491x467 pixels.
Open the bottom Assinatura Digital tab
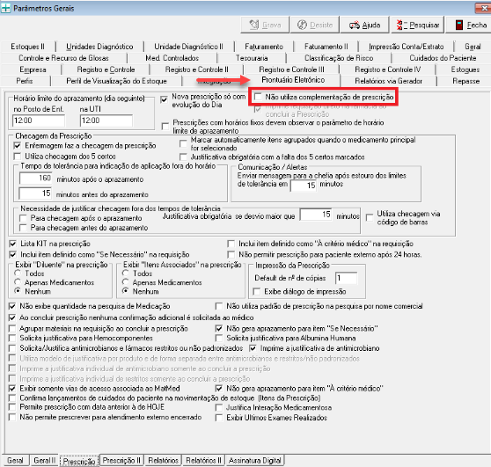coord(255,461)
